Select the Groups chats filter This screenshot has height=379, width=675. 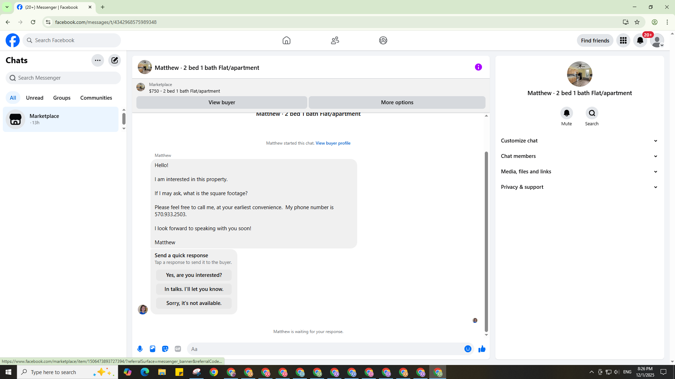point(62,98)
